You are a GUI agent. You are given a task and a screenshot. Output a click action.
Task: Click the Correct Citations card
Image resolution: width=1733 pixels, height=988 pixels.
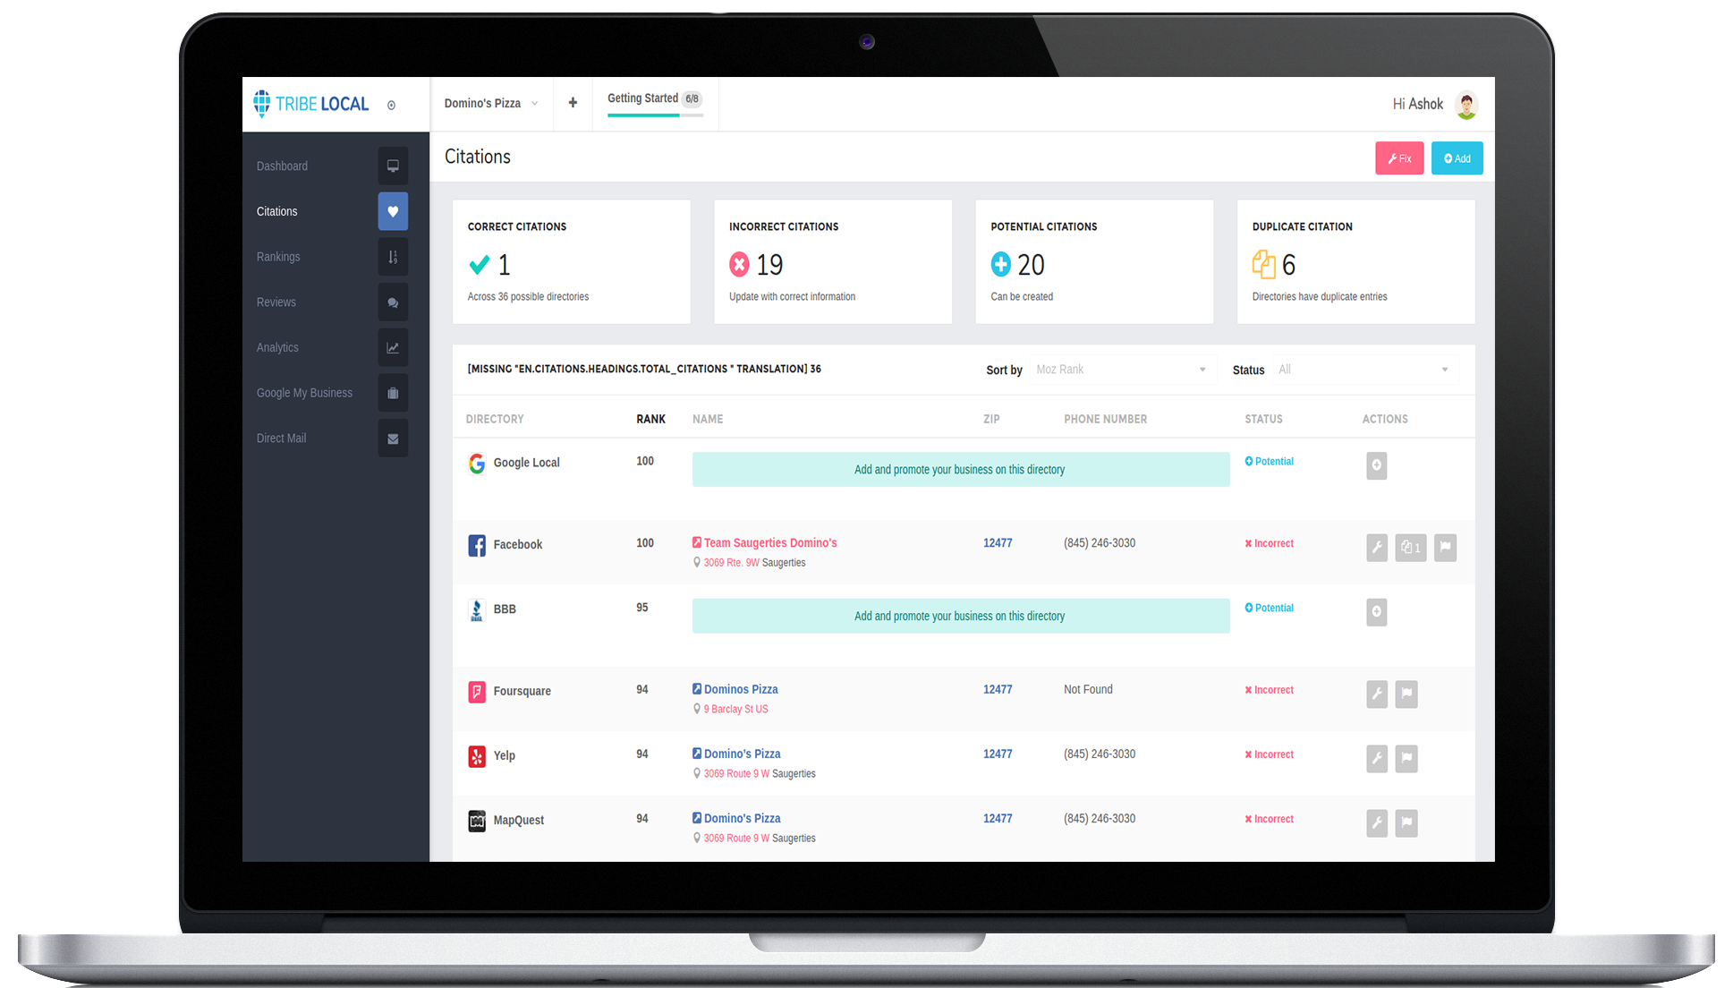click(x=572, y=261)
